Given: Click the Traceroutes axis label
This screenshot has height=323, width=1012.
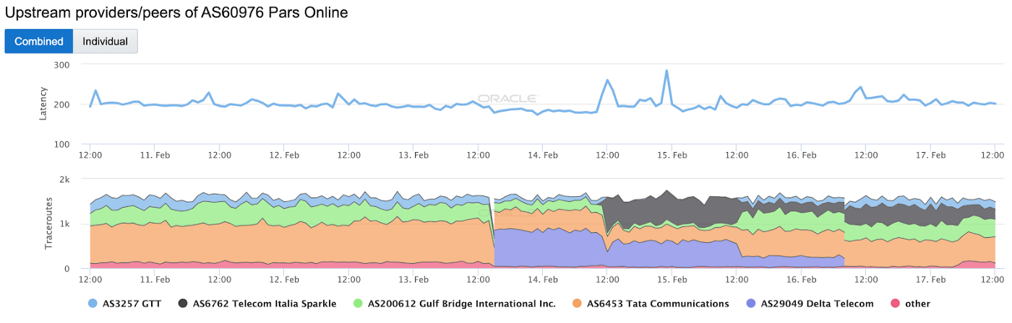Looking at the screenshot, I should [48, 224].
